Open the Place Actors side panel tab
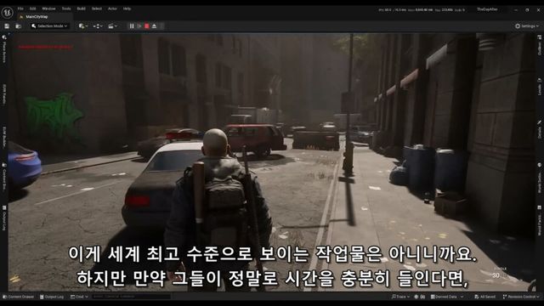544x306 pixels. 4,48
